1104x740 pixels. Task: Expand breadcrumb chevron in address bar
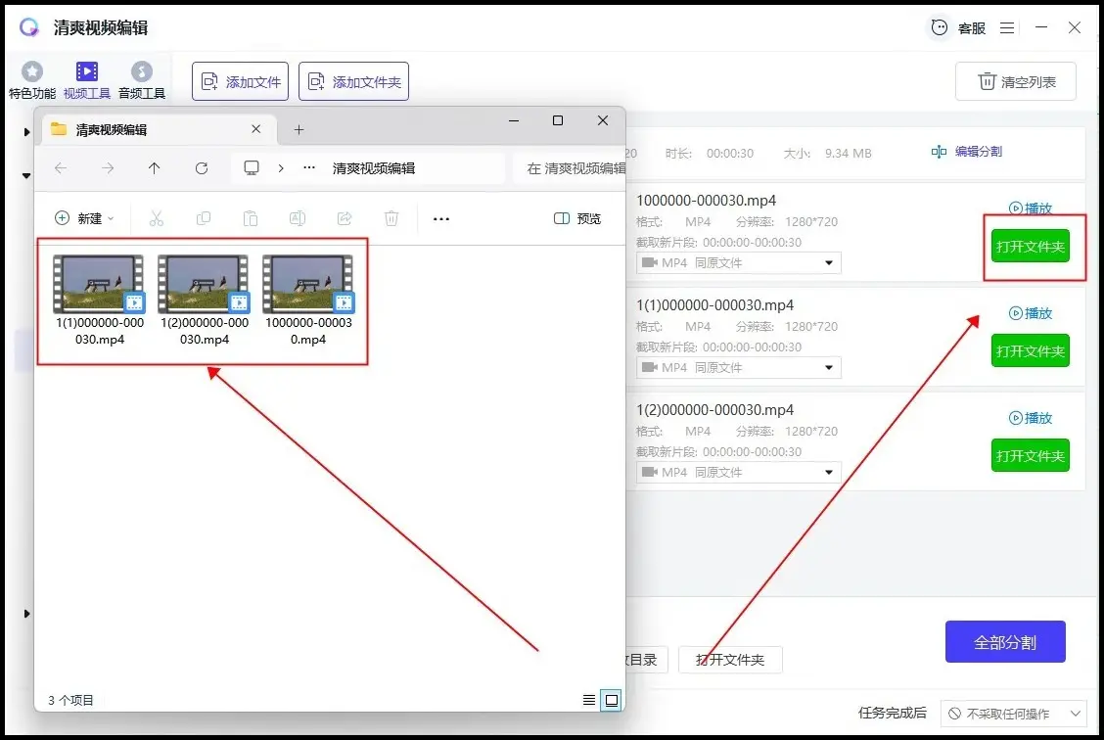281,168
